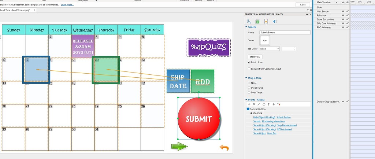Click All showing interactions link
The image size is (375, 159).
(273, 121)
